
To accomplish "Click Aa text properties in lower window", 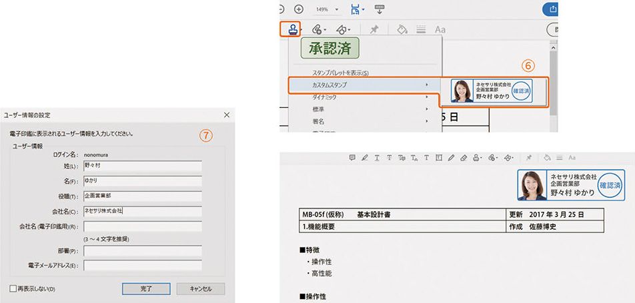I will coord(572,158).
